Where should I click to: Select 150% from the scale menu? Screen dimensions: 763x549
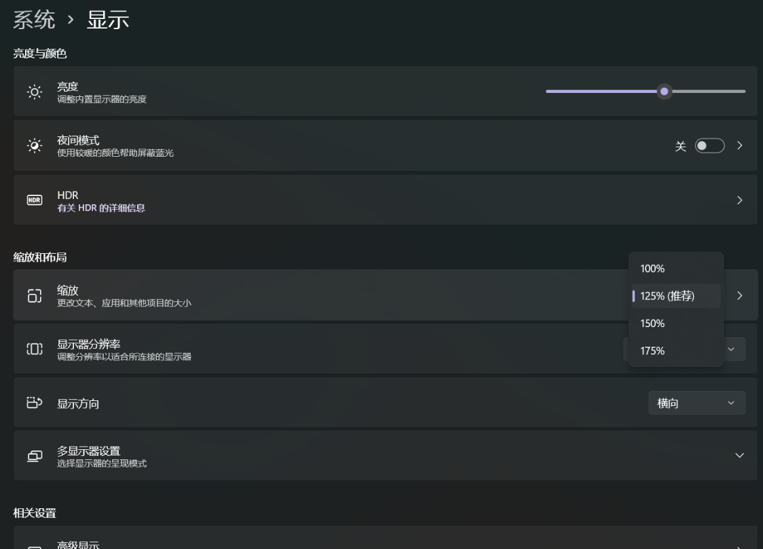[x=652, y=324]
